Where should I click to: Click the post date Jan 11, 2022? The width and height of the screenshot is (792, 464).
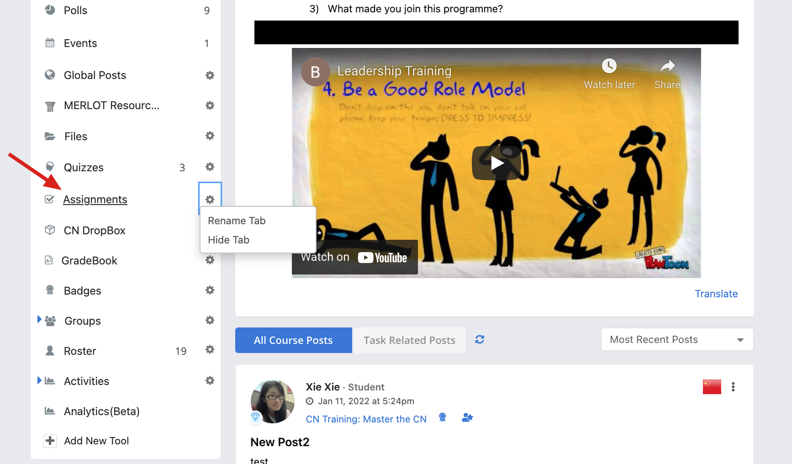[366, 401]
